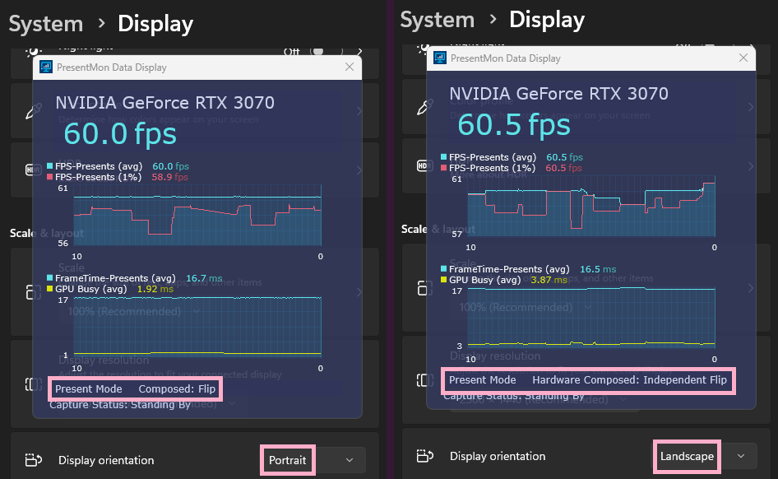Click 'Composed: Flip' present mode value
Image resolution: width=778 pixels, height=479 pixels.
pos(177,388)
